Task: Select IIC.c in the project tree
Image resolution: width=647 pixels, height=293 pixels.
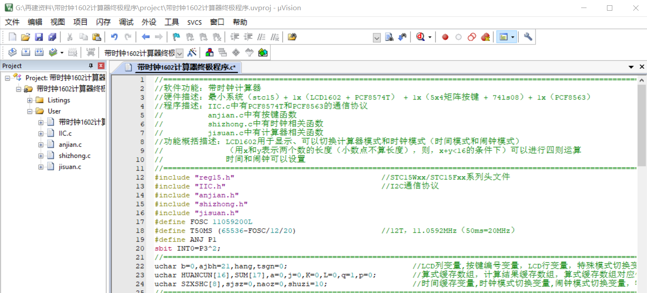Action: pos(65,134)
